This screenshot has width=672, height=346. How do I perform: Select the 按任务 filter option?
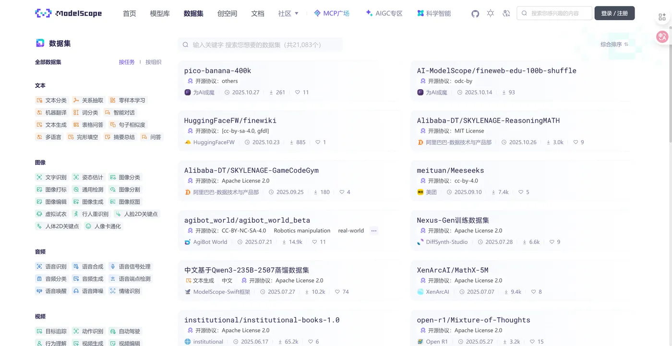pyautogui.click(x=126, y=61)
